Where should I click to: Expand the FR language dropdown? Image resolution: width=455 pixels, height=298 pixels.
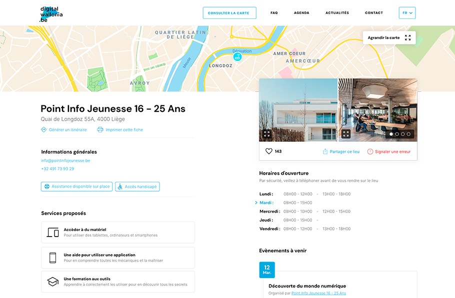(407, 13)
